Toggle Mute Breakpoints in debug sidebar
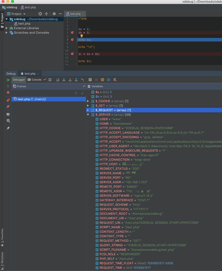Screen dimensions: 222x271 point(8,107)
